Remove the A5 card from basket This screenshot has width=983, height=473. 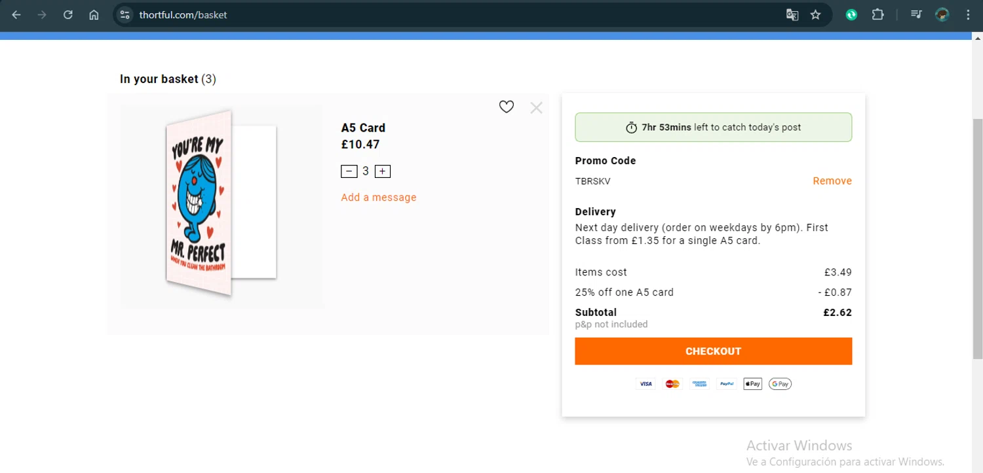pyautogui.click(x=536, y=108)
